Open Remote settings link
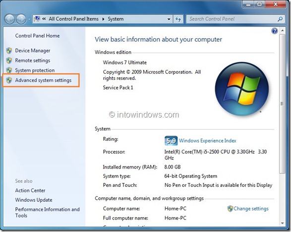Viewport: 291px width, 232px height. point(33,60)
